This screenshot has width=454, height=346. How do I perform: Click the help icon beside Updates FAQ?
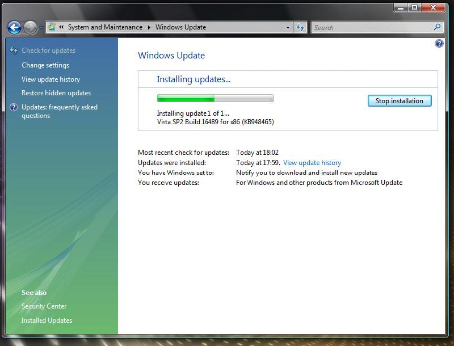point(14,107)
